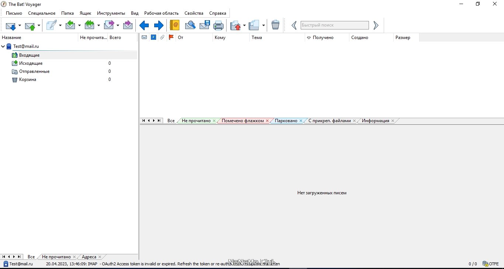Open the address book icon
Screen dimensions: 504x269
pyautogui.click(x=175, y=25)
